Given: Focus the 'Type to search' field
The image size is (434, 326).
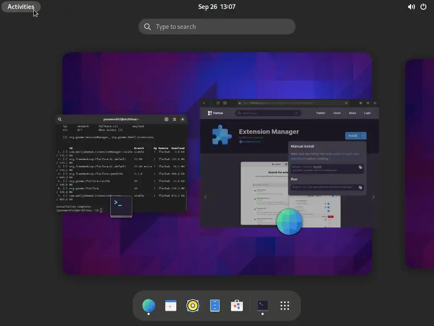Looking at the screenshot, I should coord(217,27).
